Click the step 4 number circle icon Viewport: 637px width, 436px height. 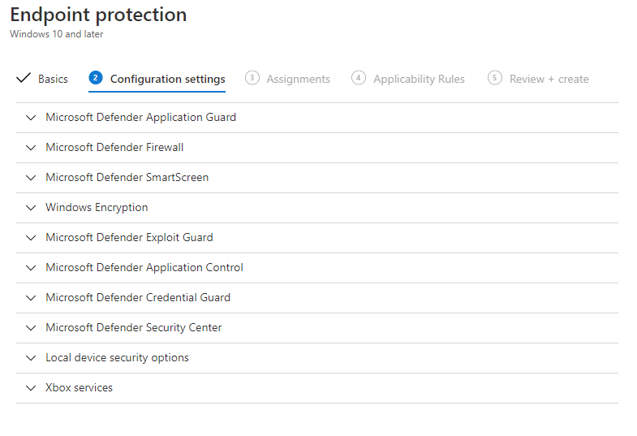point(359,78)
